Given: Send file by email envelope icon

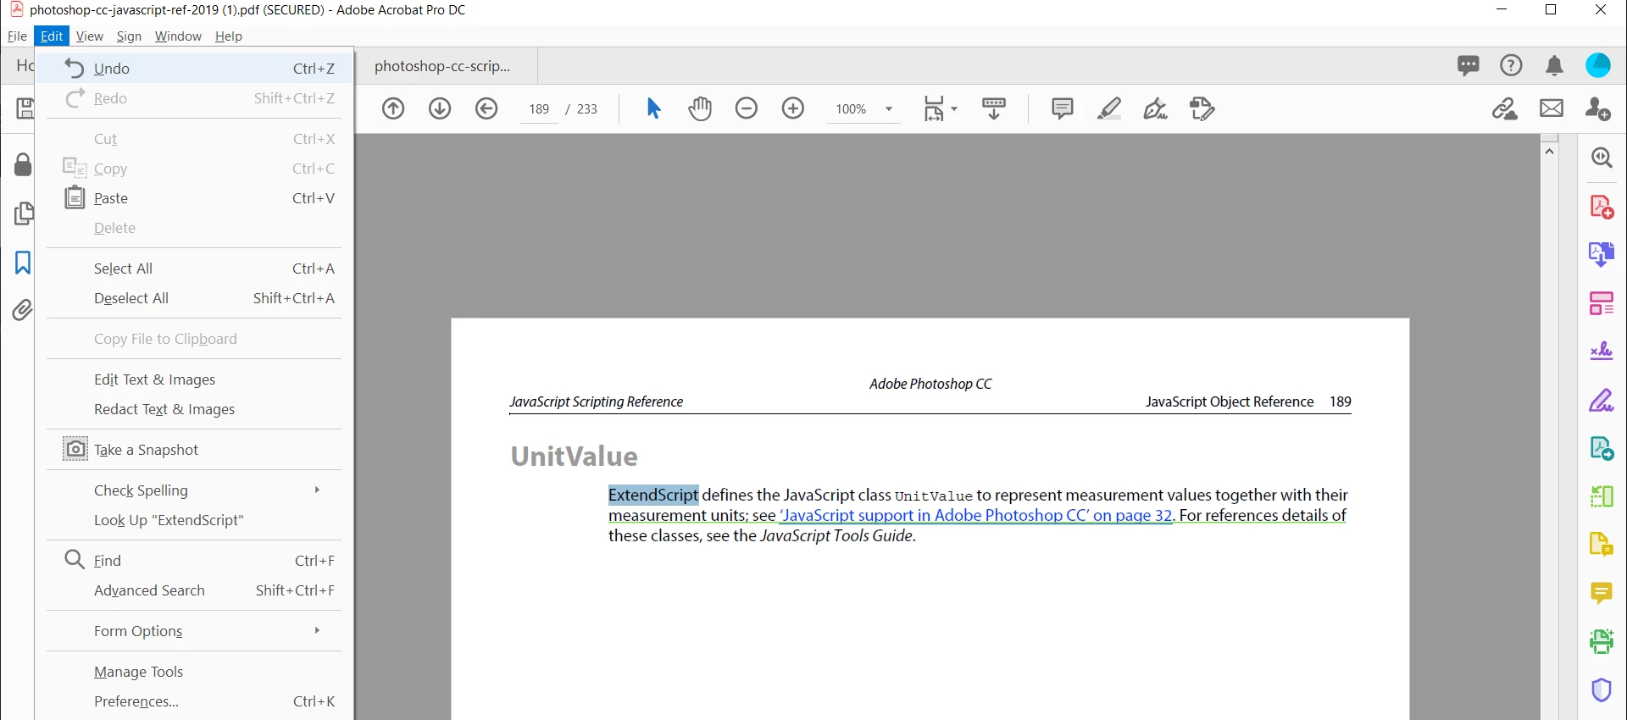Looking at the screenshot, I should pyautogui.click(x=1552, y=108).
